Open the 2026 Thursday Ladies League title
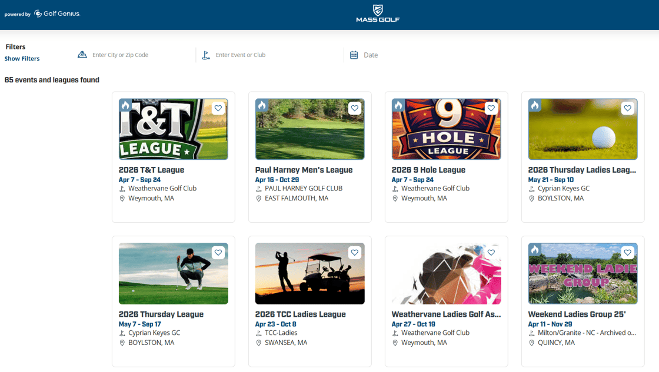Viewport: 659px width, 372px height. (x=582, y=170)
